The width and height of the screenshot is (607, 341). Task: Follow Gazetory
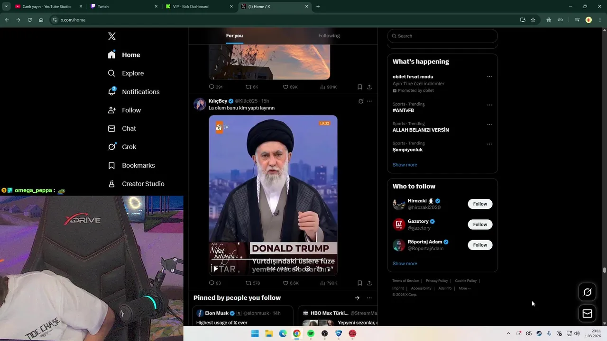(480, 224)
